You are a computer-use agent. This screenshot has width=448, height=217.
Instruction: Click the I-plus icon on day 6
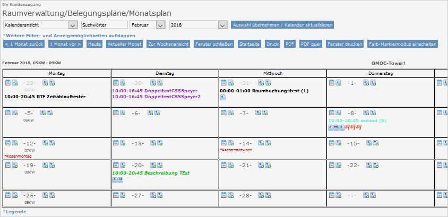(122, 112)
